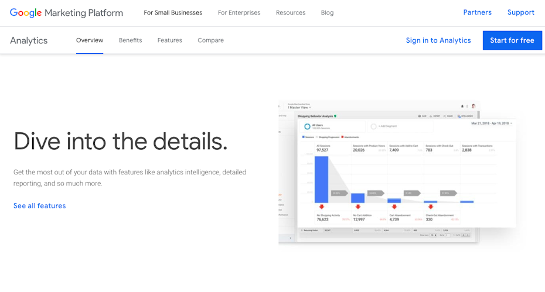Click the Google Marketing Platform logo
This screenshot has height=292, width=545.
[66, 13]
